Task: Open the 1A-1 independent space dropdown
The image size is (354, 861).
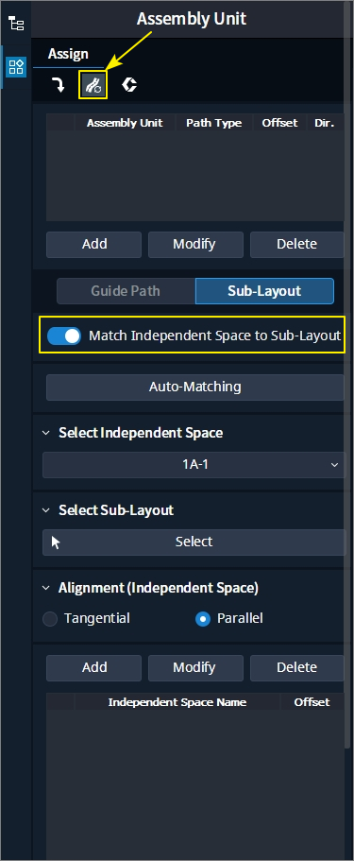Action: pos(194,465)
